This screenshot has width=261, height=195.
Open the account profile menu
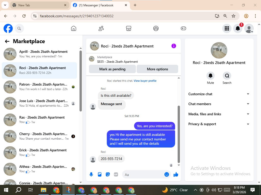click(249, 28)
